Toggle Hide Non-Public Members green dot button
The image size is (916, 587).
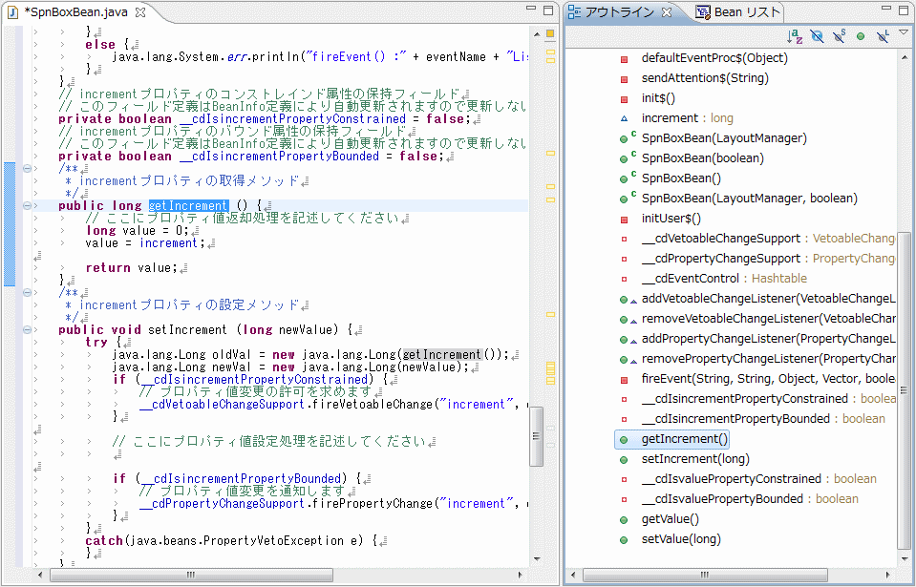pyautogui.click(x=861, y=36)
